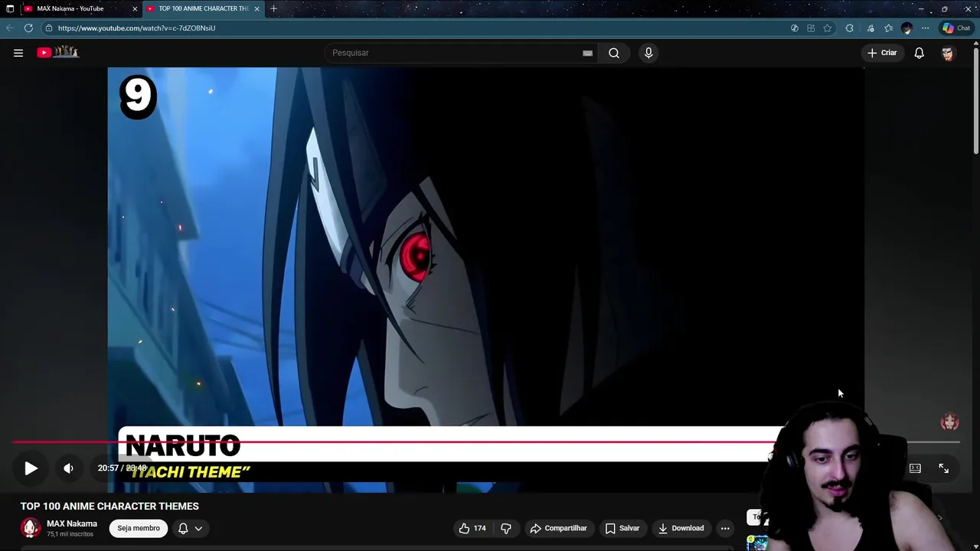Open the browser tab actions menu icon
This screenshot has width=980, height=551.
[x=10, y=8]
